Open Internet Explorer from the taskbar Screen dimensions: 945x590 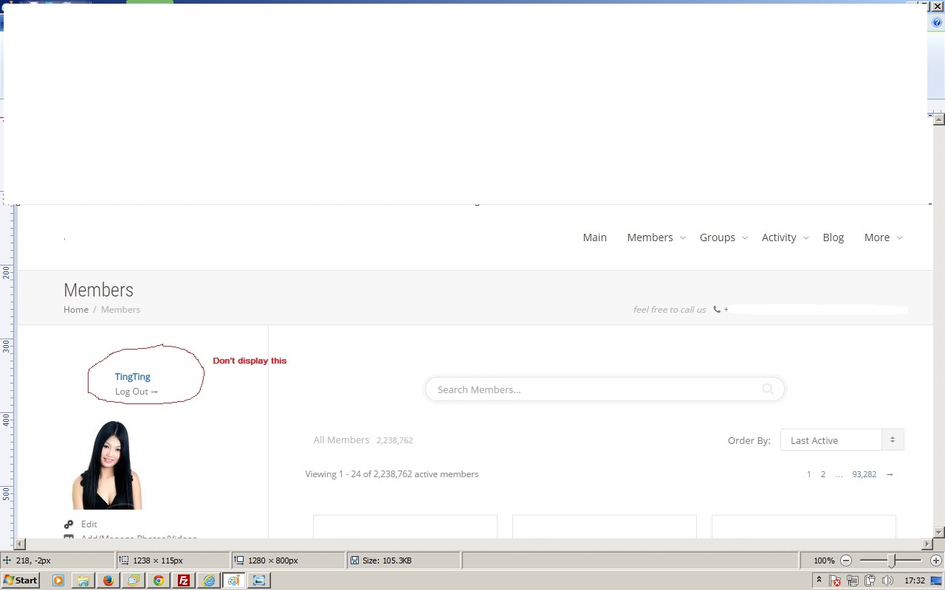coord(208,580)
